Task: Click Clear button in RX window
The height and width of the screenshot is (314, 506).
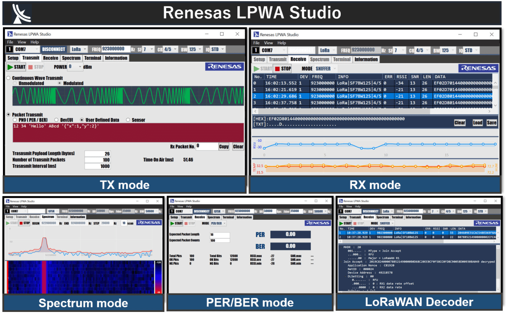Action: (460, 123)
